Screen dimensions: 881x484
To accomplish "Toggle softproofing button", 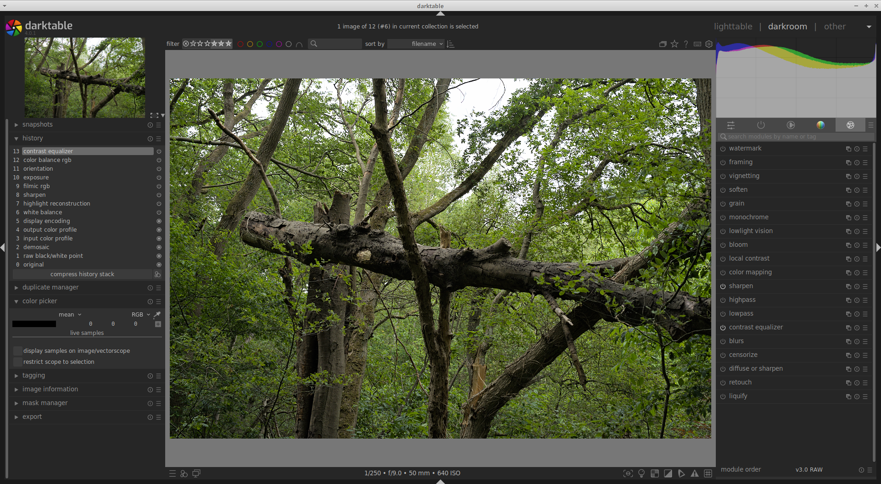I will (x=681, y=473).
